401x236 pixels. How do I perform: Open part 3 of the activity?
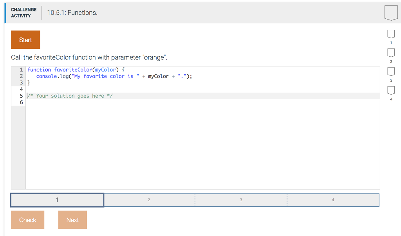point(241,200)
